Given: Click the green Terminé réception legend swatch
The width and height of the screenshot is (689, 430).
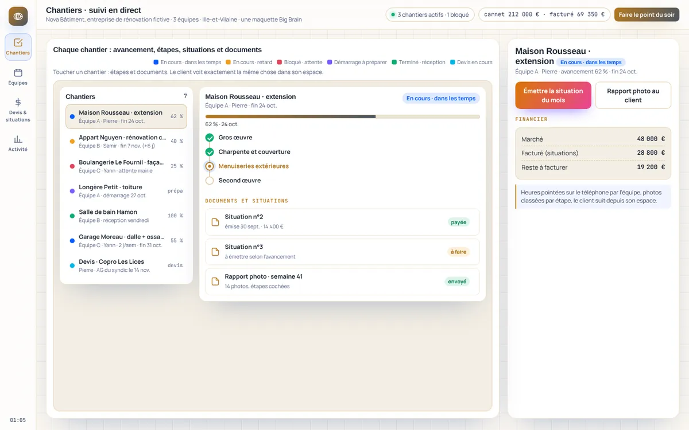Looking at the screenshot, I should [x=394, y=62].
